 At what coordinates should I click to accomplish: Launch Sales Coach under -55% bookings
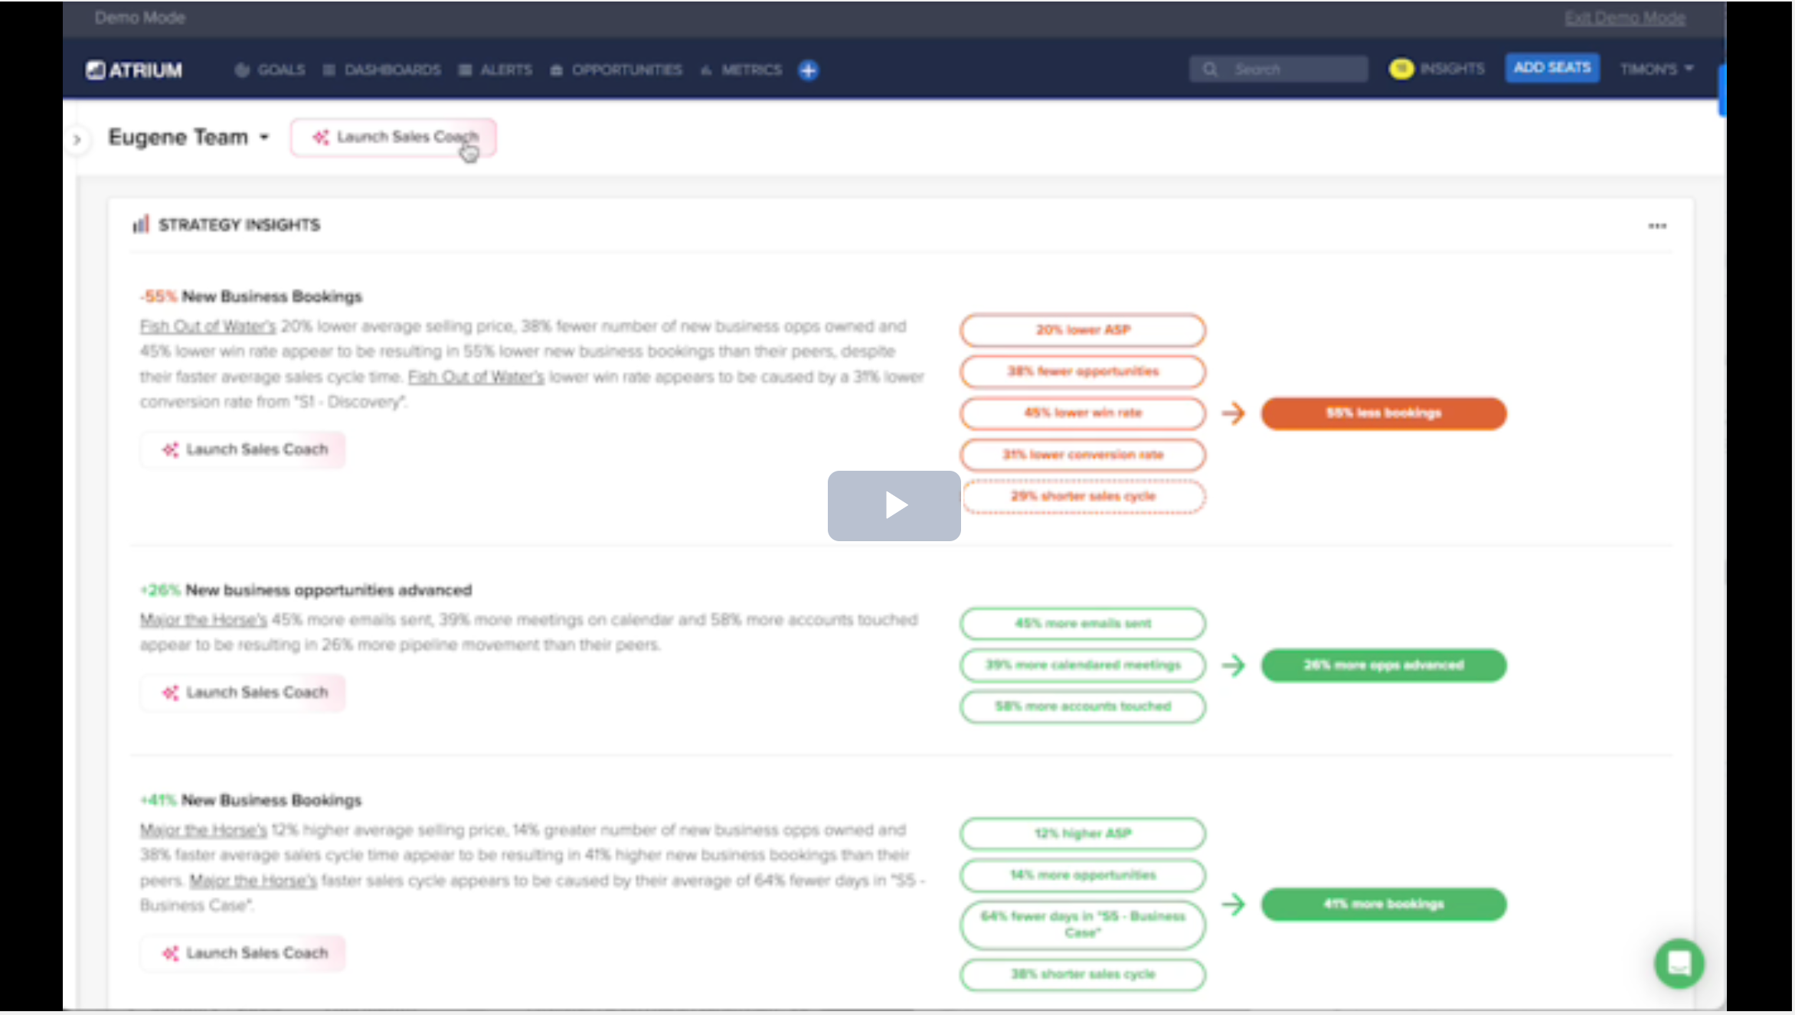tap(243, 449)
